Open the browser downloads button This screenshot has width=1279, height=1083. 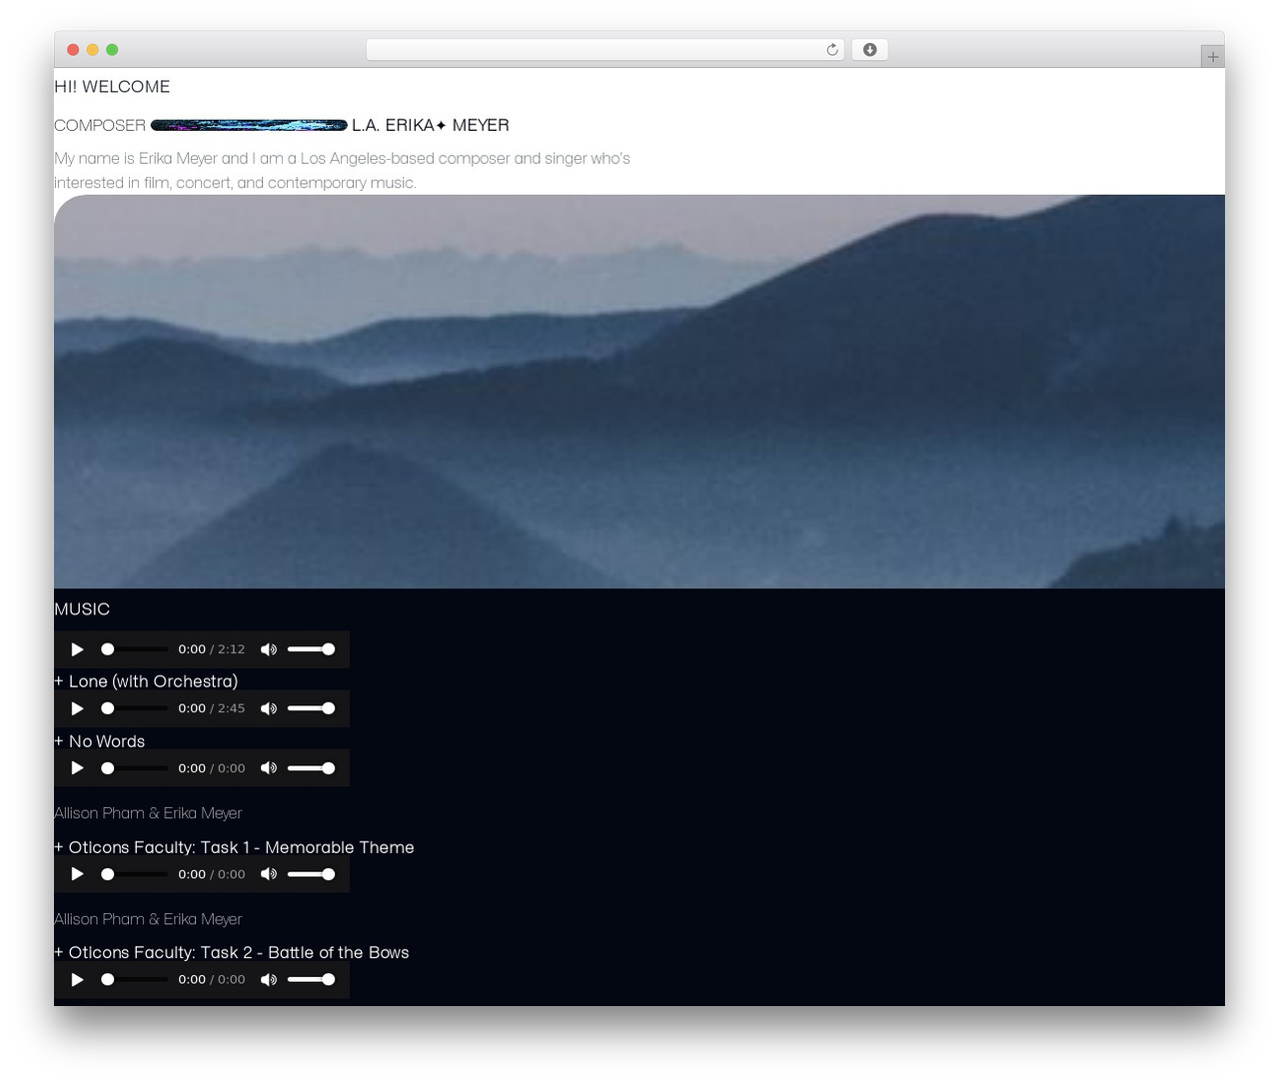[x=869, y=50]
